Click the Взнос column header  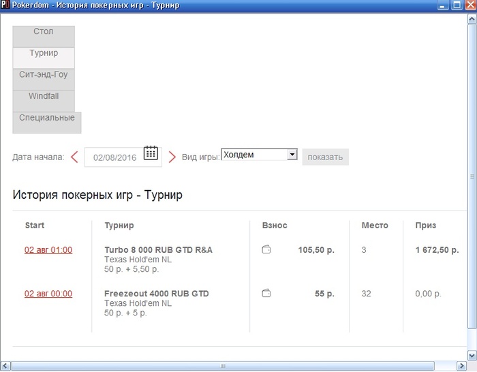pos(275,226)
